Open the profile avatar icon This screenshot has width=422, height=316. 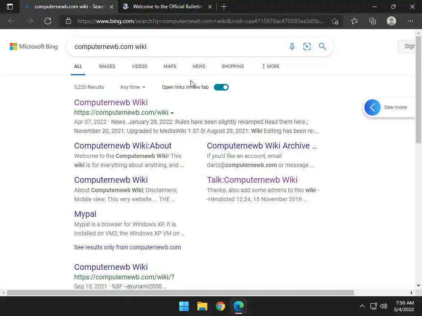click(392, 21)
